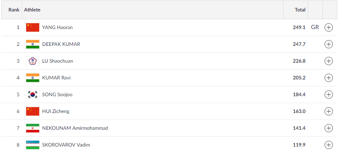Click the Total column header
The height and width of the screenshot is (167, 362).
pyautogui.click(x=300, y=9)
